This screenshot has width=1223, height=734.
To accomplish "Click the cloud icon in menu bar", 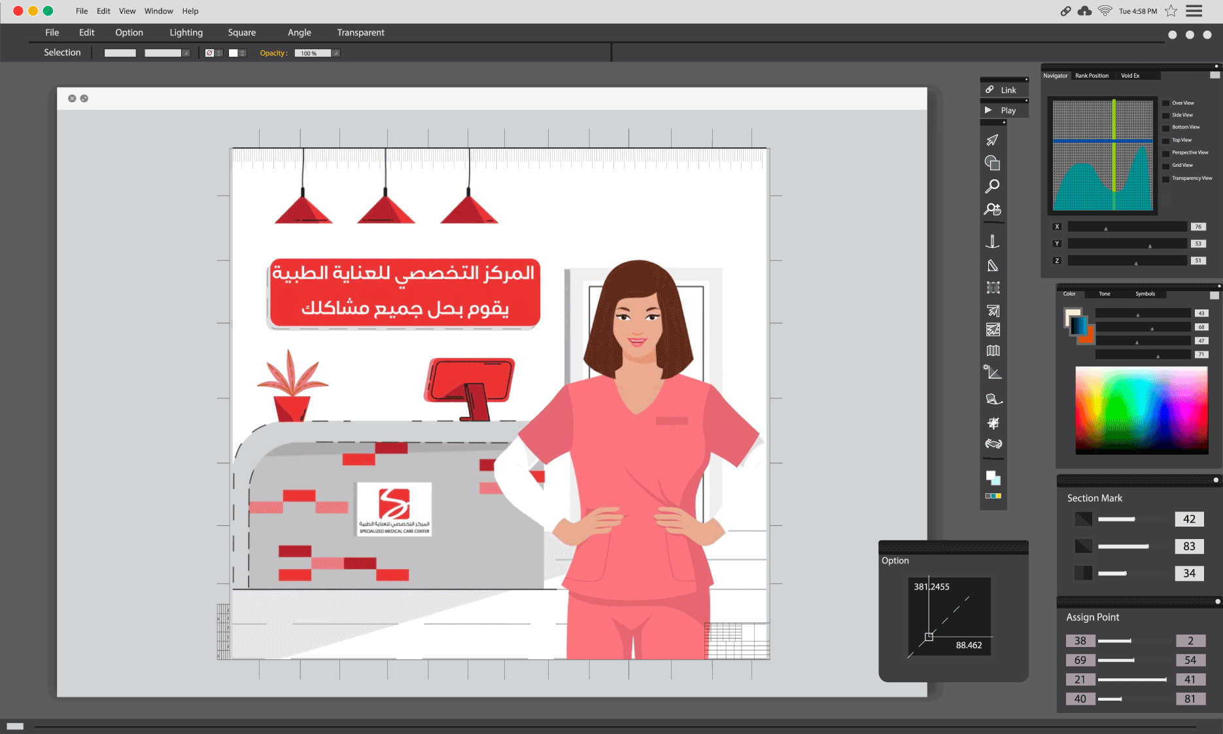I will [1084, 11].
